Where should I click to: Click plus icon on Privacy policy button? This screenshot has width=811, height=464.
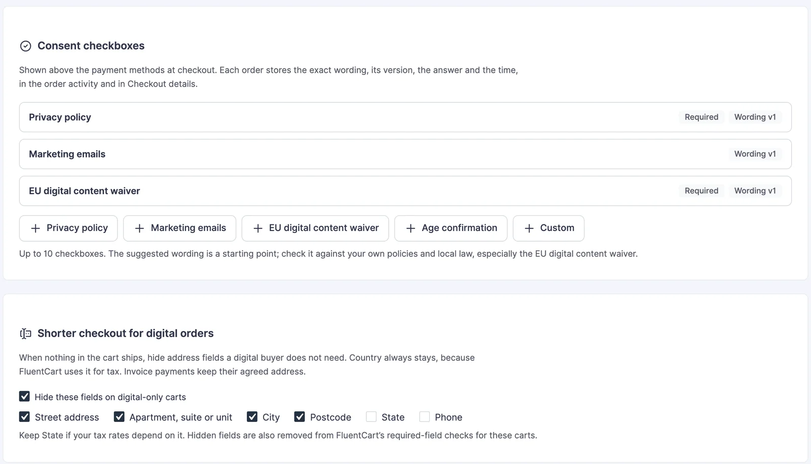[x=35, y=228]
